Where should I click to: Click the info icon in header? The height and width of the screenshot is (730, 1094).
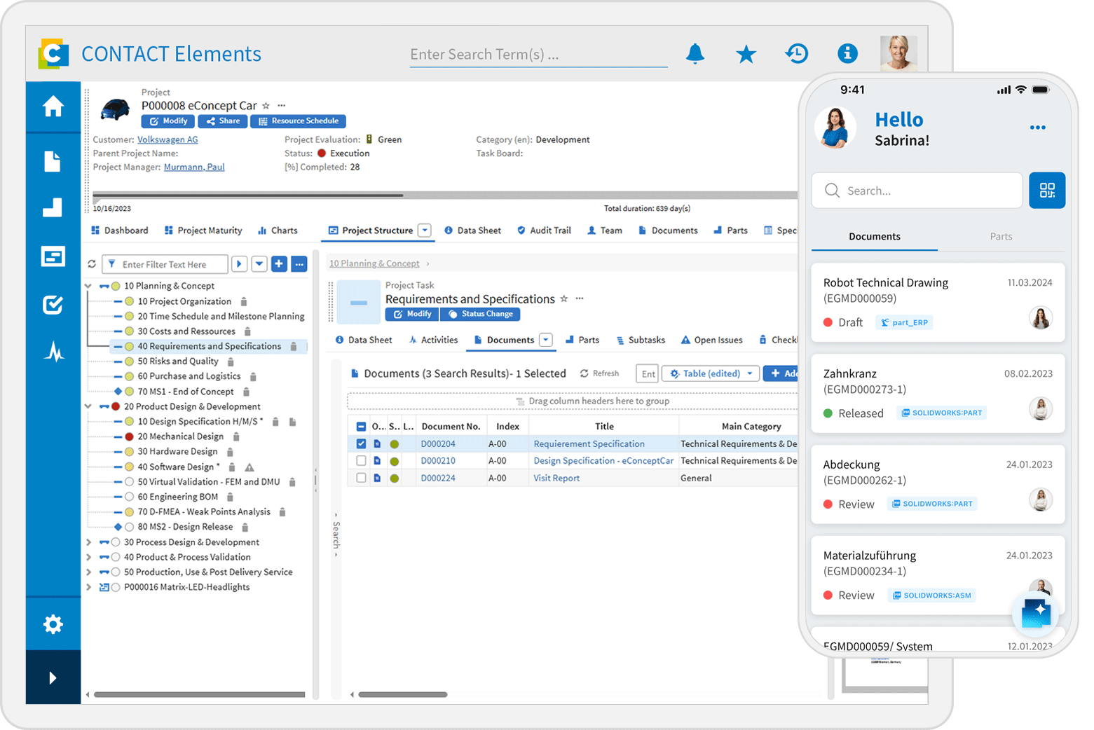pyautogui.click(x=847, y=53)
